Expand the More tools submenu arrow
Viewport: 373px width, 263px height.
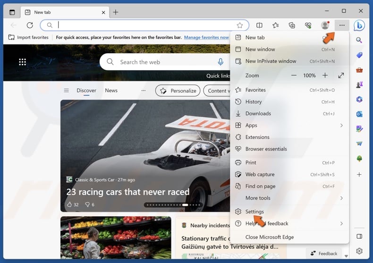(x=341, y=198)
